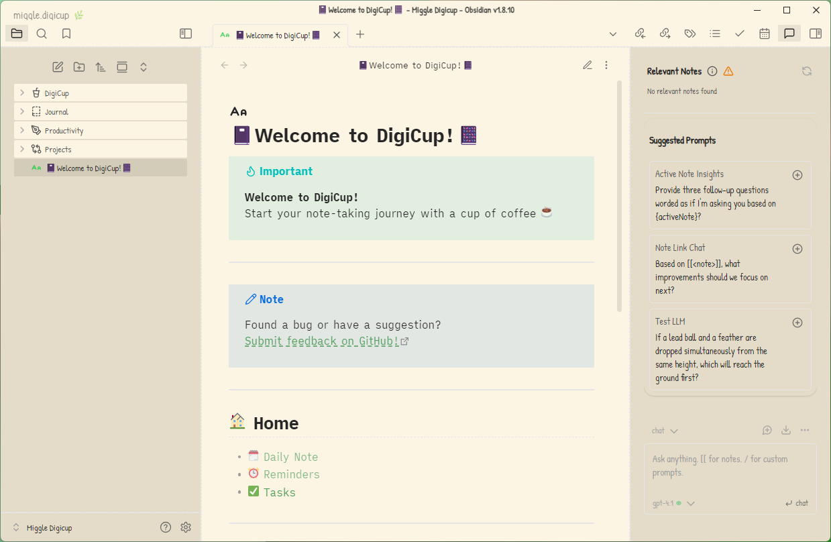The width and height of the screenshot is (831, 542).
Task: Click the Important callout title
Action: 286,171
